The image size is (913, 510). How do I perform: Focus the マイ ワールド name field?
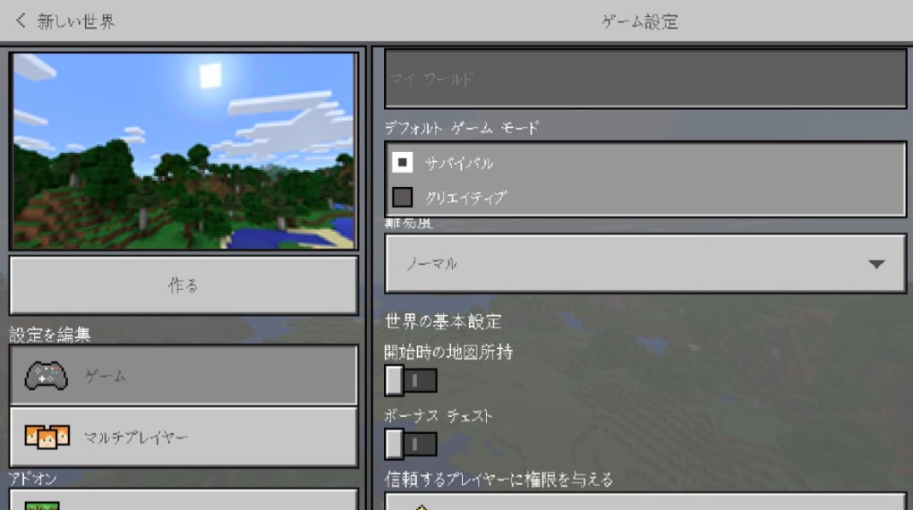(x=644, y=79)
